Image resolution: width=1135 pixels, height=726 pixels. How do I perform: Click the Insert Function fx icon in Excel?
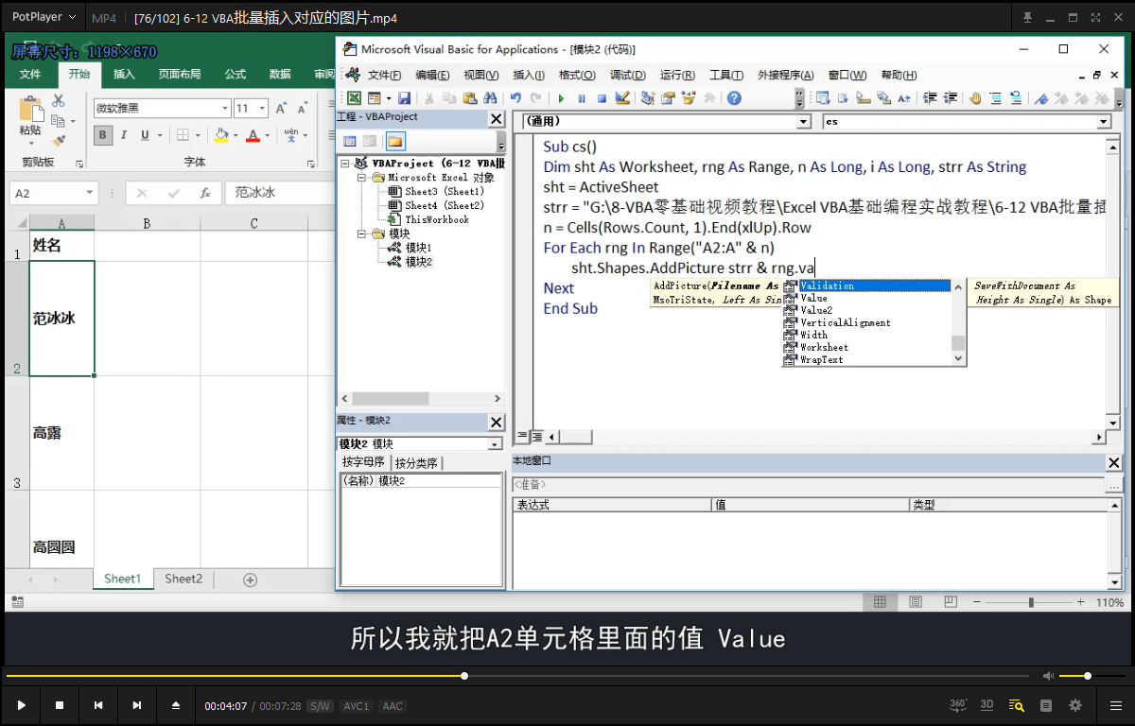[205, 193]
